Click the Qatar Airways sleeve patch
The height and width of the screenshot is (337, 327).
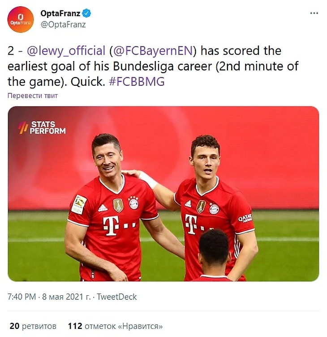[245, 219]
